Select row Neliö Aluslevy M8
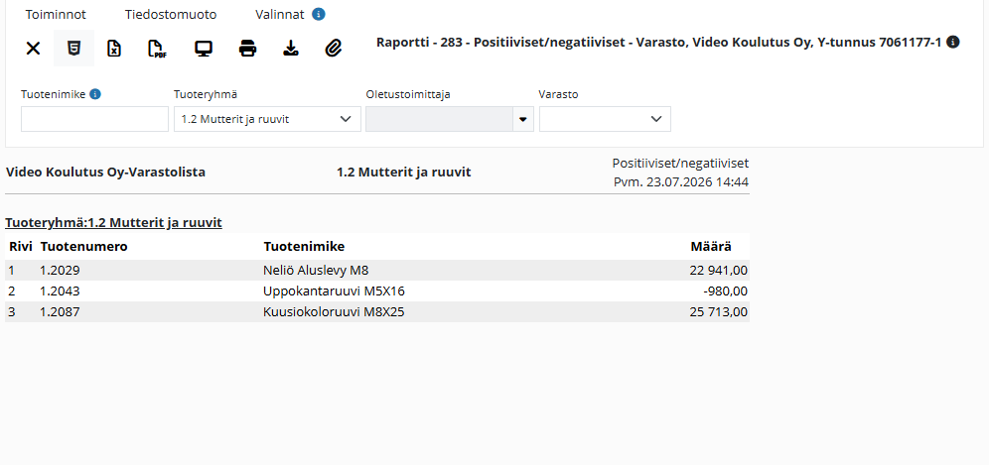Viewport: 989px width, 465px height. click(x=377, y=271)
